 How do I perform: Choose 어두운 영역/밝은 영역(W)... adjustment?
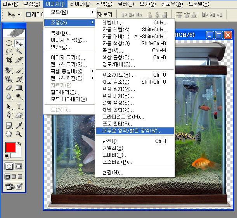tap(135, 130)
